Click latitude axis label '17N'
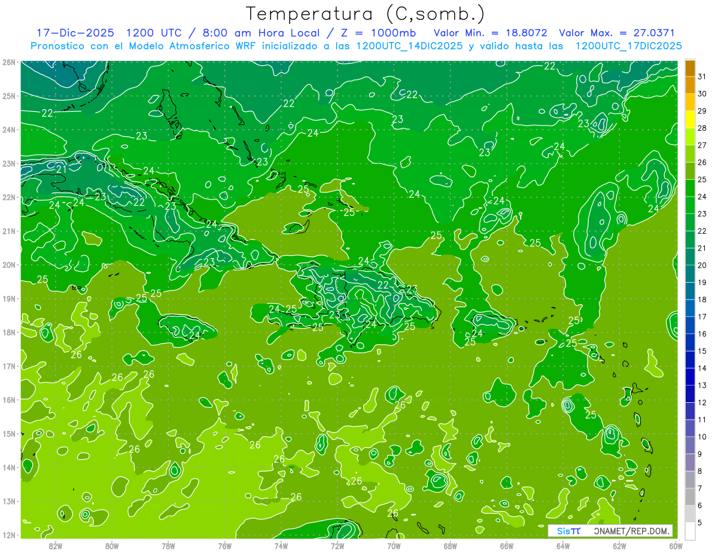 (8, 366)
